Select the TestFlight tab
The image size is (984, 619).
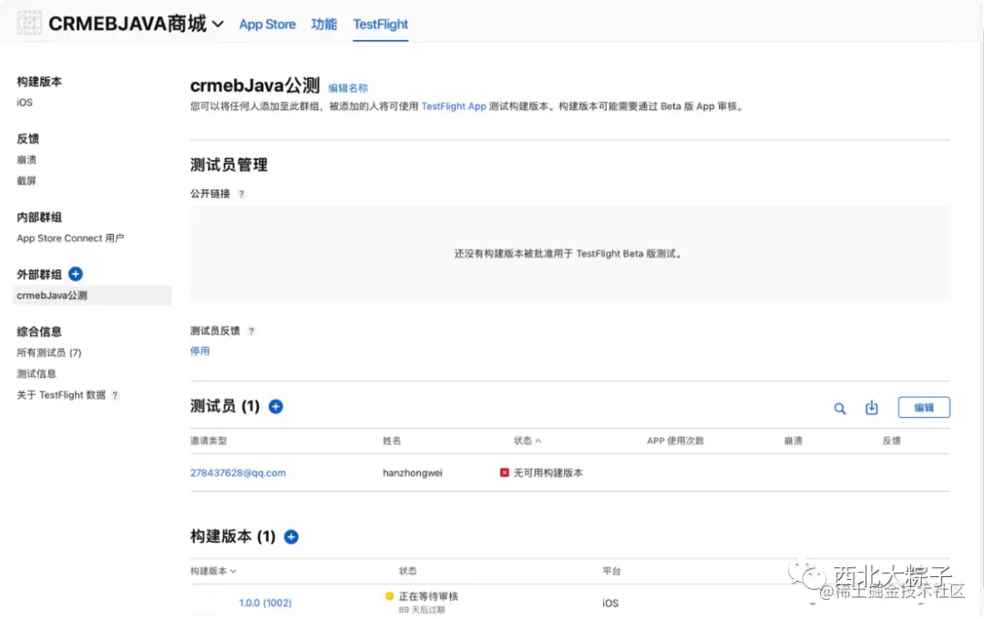[380, 25]
